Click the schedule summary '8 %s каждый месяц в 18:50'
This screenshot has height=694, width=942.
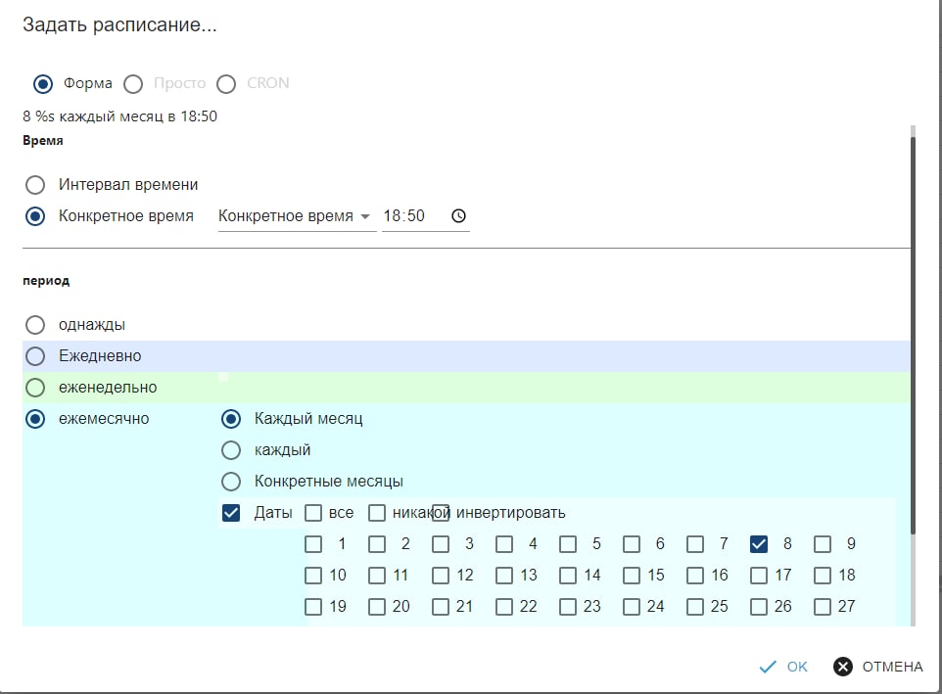click(x=120, y=116)
